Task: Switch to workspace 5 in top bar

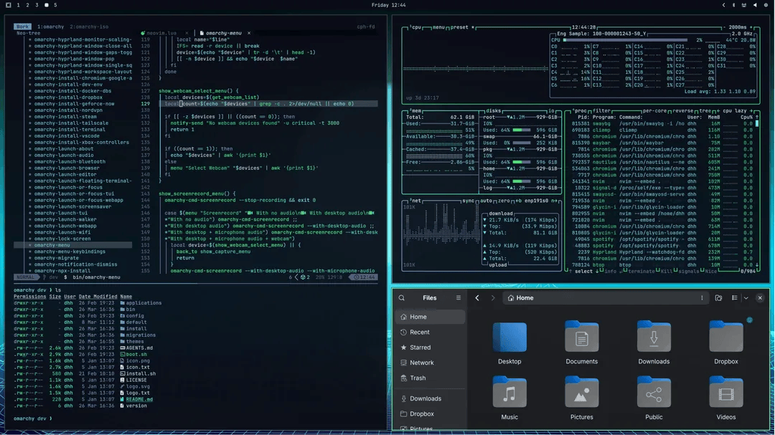Action: (55, 5)
